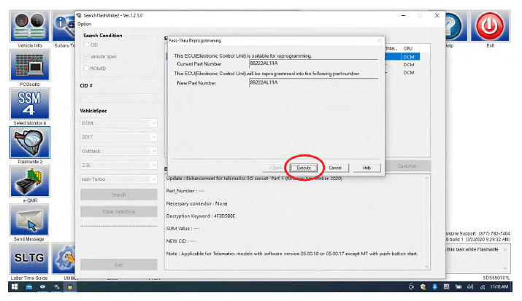The height and width of the screenshot is (301, 522).
Task: Click the Execute button
Action: tap(304, 168)
